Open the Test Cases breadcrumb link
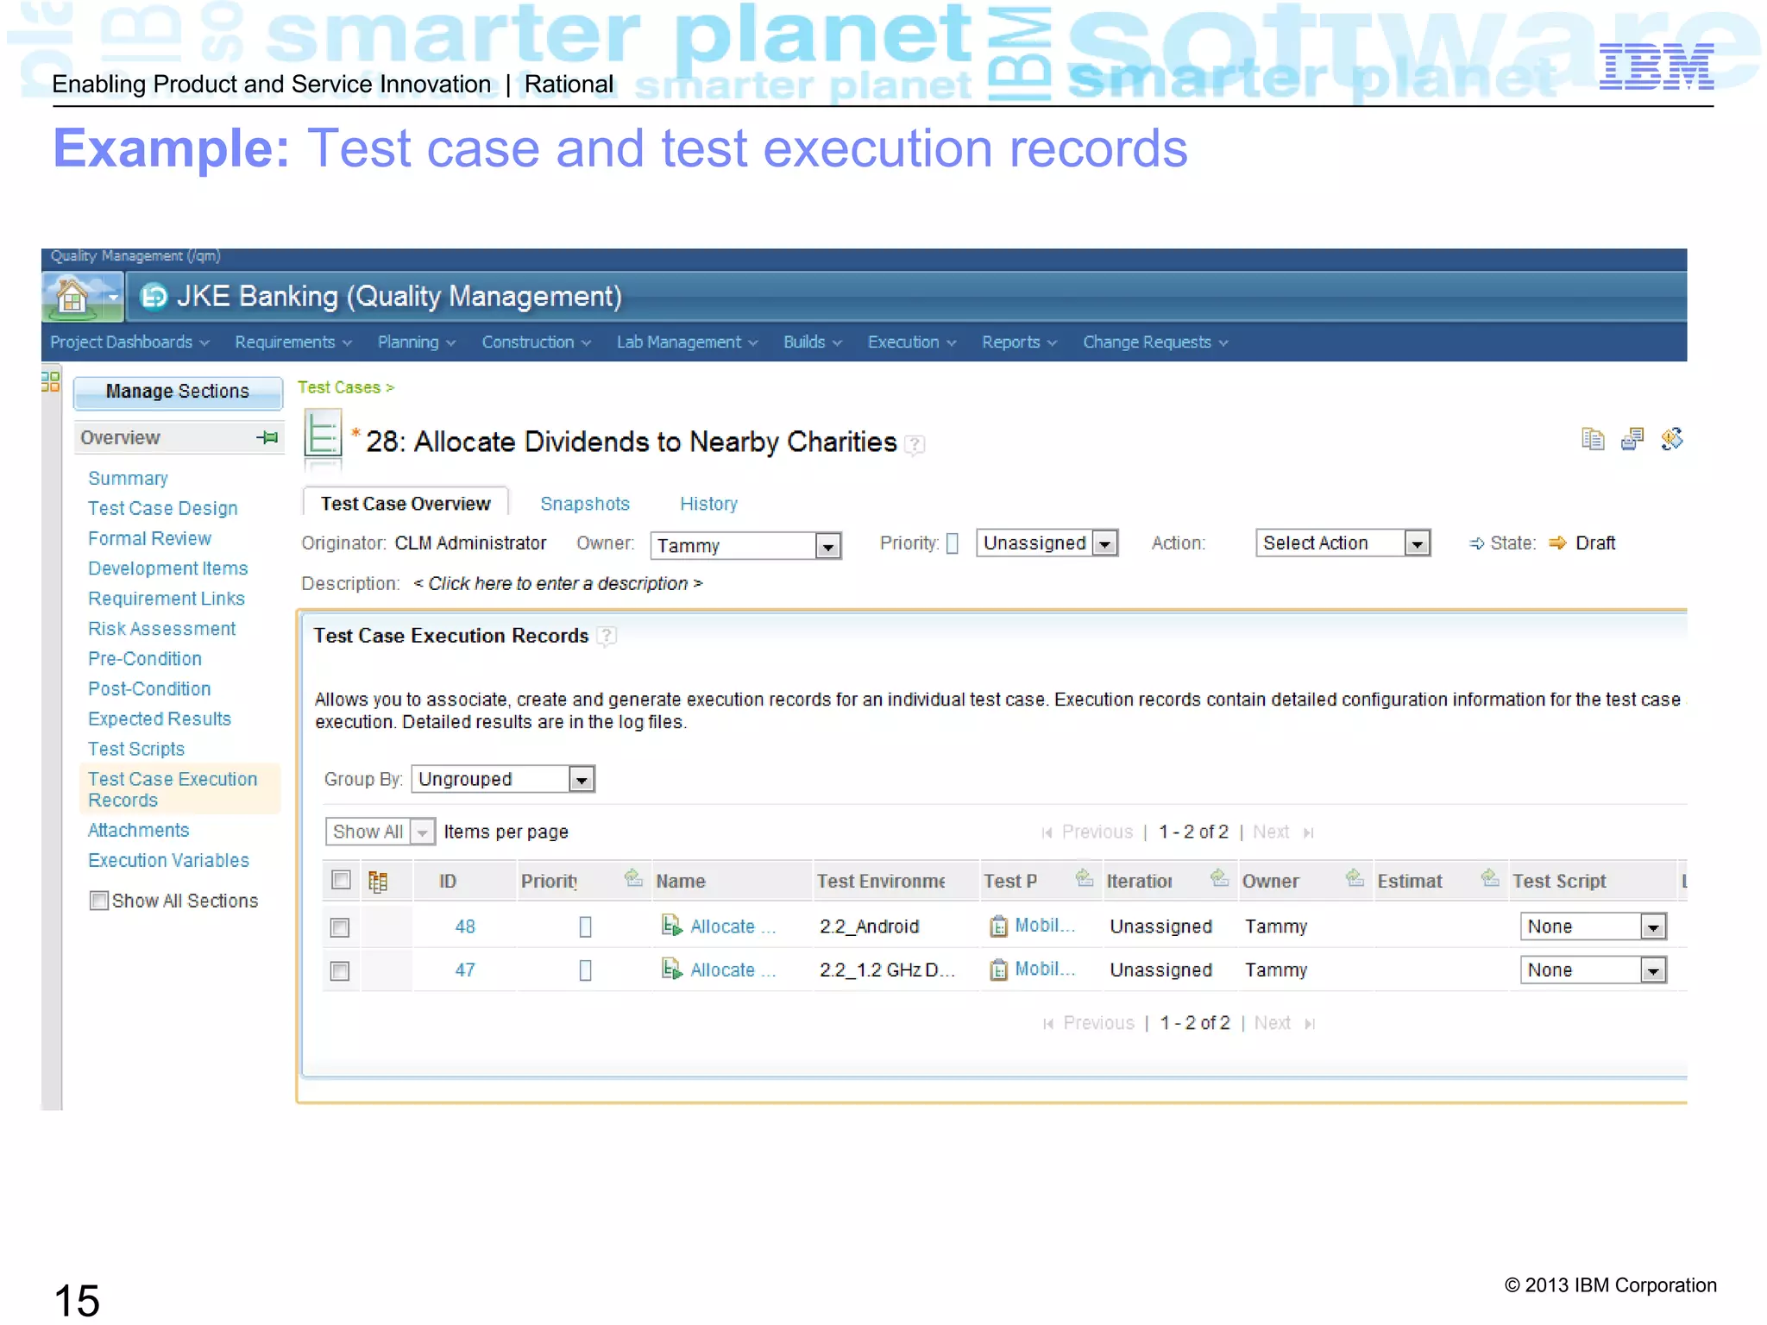Viewport: 1767px width, 1325px height. click(339, 388)
